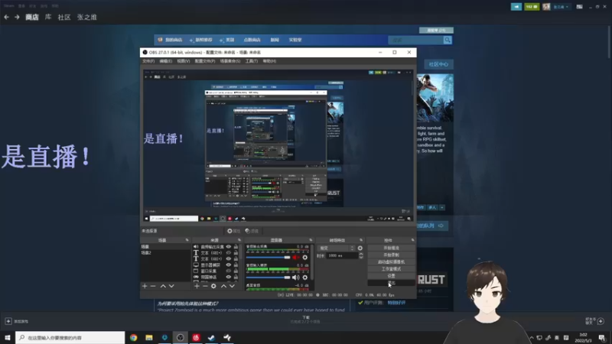The height and width of the screenshot is (344, 612).
Task: Decrease transition duration with down stepper
Action: (x=360, y=258)
